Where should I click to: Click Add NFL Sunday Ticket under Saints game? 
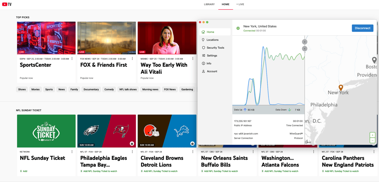pyautogui.click(x=219, y=171)
